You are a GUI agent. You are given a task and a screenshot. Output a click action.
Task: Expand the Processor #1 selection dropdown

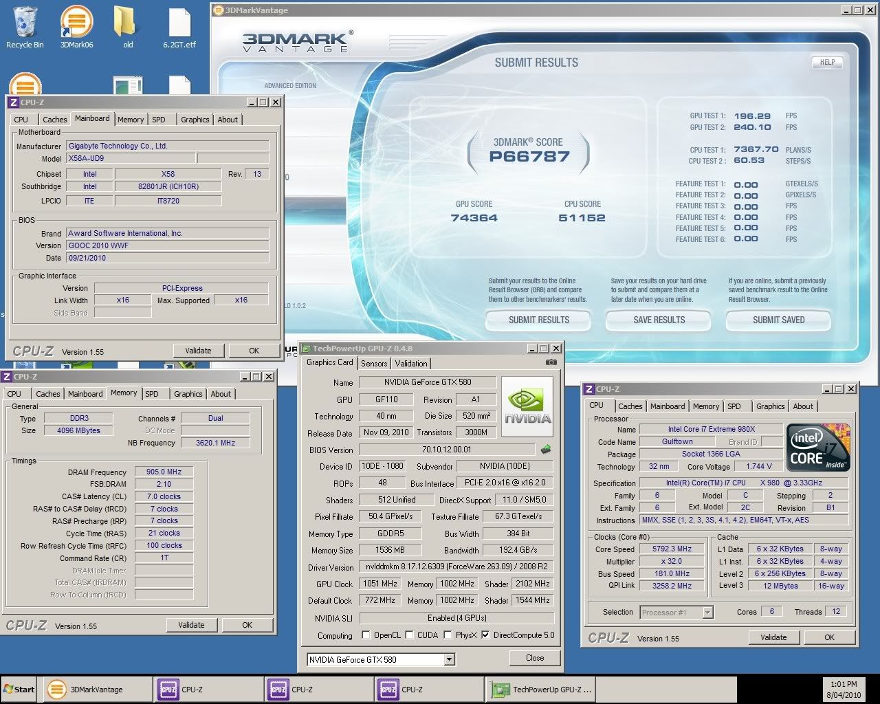coord(707,612)
